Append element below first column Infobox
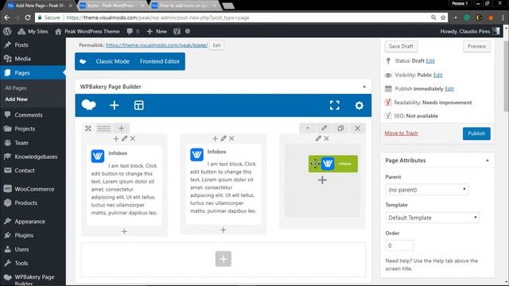Image resolution: width=509 pixels, height=286 pixels. 124,231
